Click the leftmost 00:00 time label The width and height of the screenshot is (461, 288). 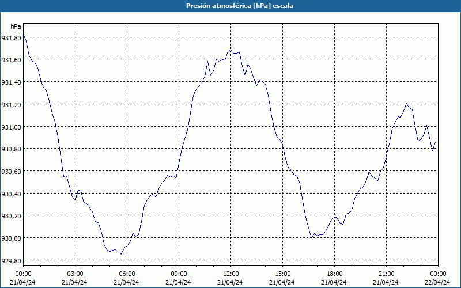23,274
